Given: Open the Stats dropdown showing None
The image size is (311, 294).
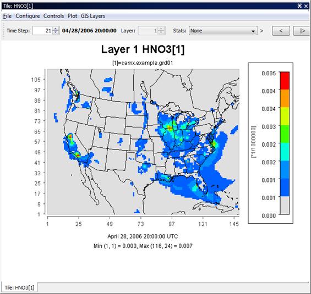Looking at the screenshot, I should click(x=223, y=31).
